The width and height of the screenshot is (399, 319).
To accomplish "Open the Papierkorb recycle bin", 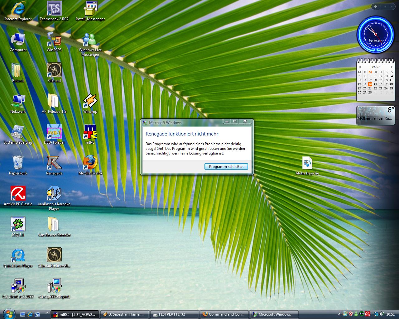I will [x=18, y=163].
